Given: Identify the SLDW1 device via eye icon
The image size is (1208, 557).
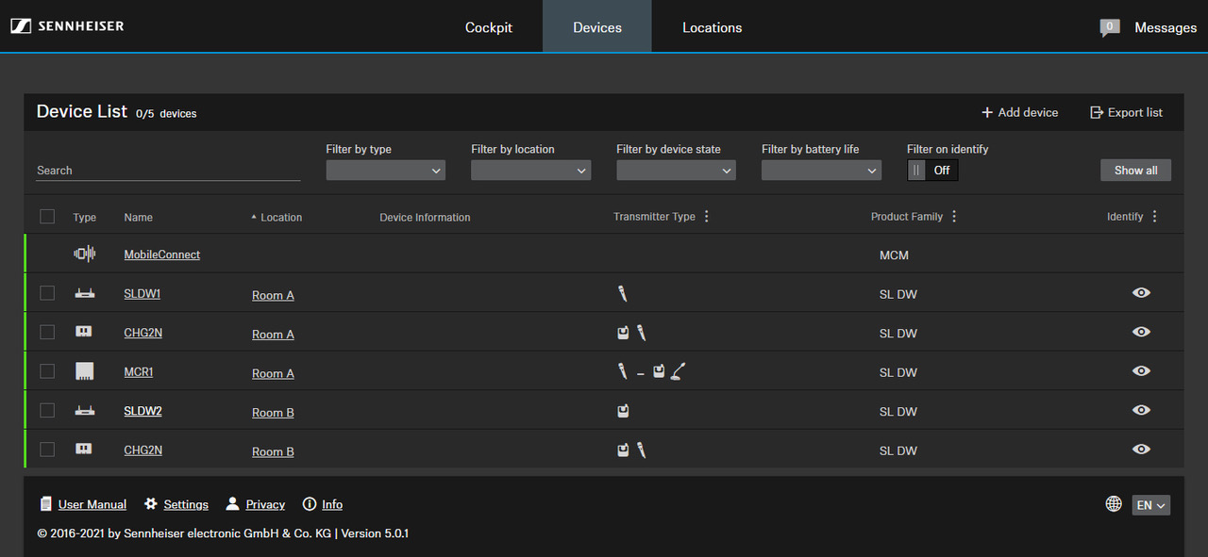Looking at the screenshot, I should pyautogui.click(x=1141, y=293).
